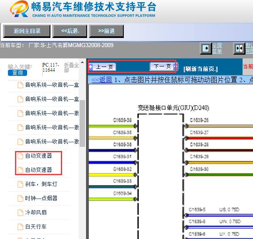
Task: Click the sidebar vertical scrollbar thumb
Action: coord(82,123)
